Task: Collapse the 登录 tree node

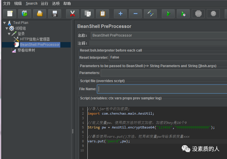Action: coord(9,34)
